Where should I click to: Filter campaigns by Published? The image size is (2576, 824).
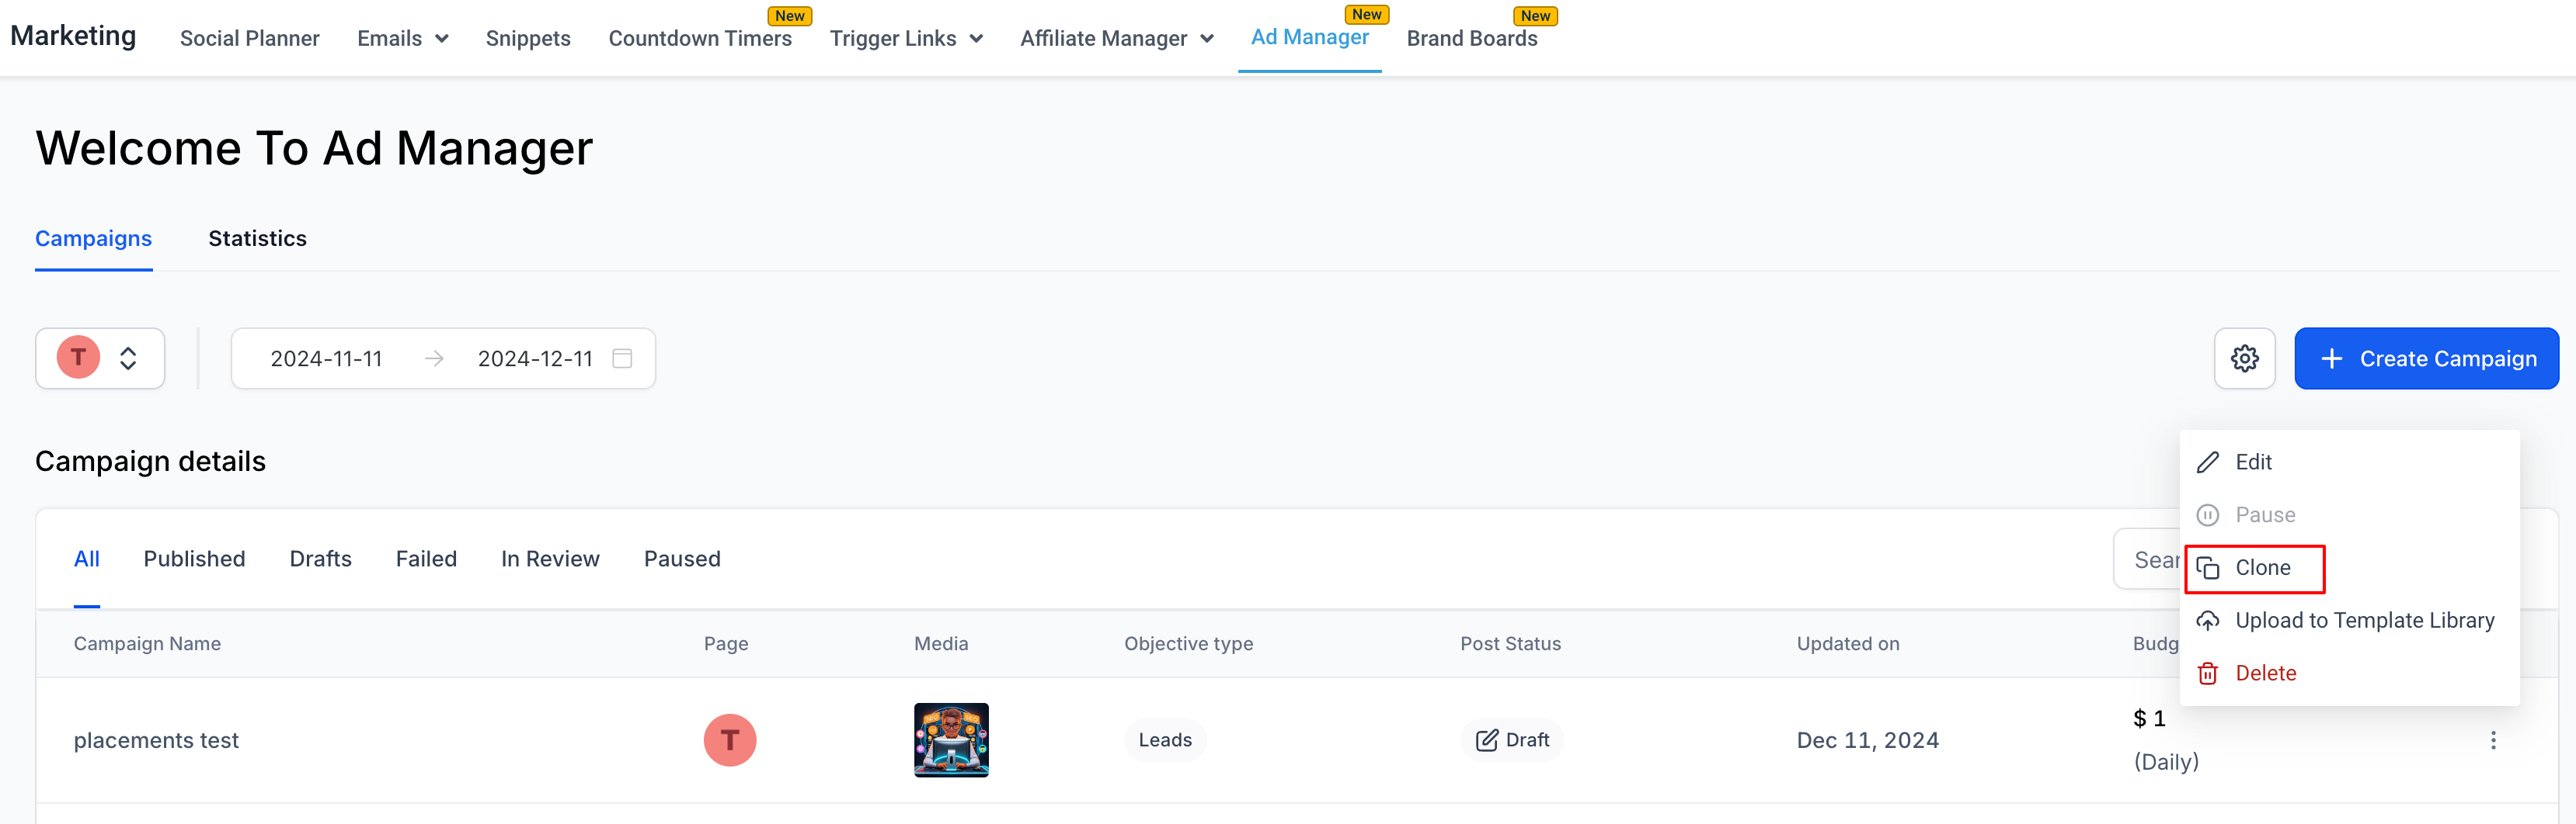click(x=194, y=559)
